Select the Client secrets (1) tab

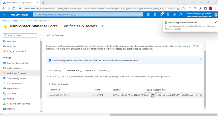[74, 70]
